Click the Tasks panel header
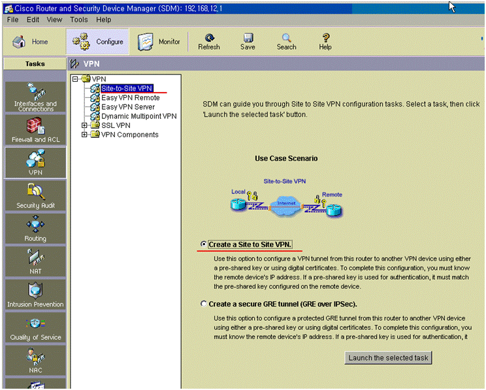The height and width of the screenshot is (390, 486). tap(35, 64)
